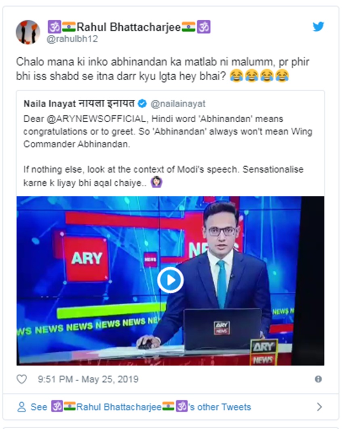Like the tweet with heart icon
This screenshot has width=343, height=429.
[x=22, y=379]
